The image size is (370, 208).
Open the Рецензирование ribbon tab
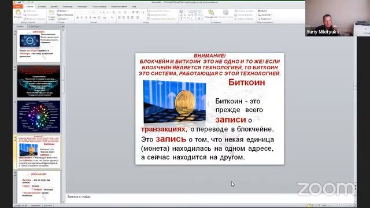point(119,6)
